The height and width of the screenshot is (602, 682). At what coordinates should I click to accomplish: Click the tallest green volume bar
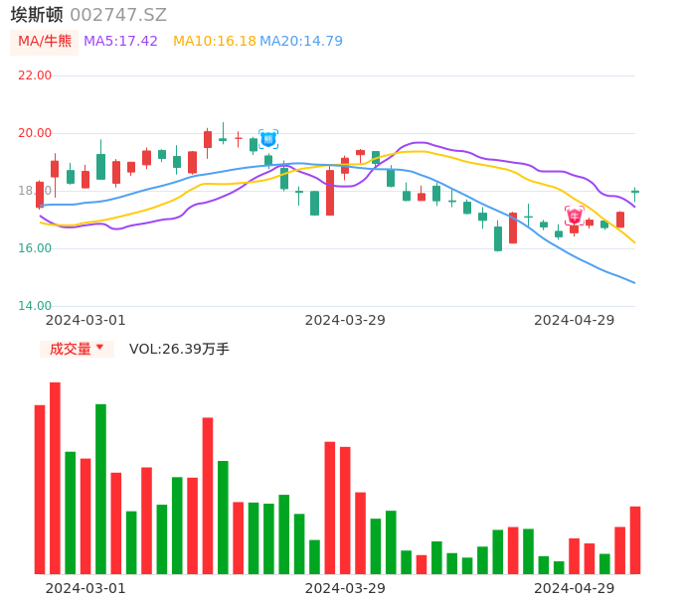(101, 489)
